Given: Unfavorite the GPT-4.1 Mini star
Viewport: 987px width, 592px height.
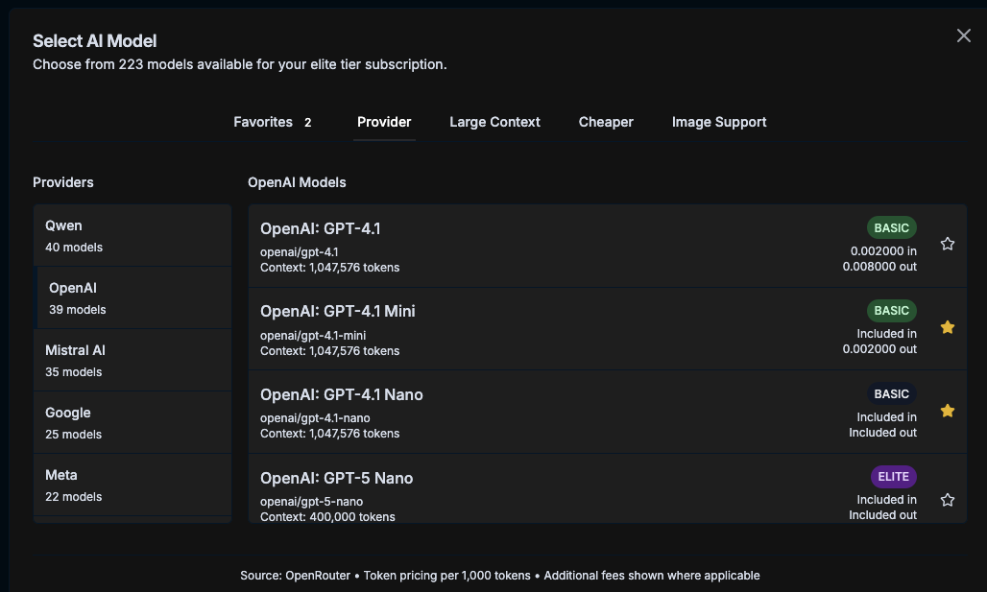Looking at the screenshot, I should (x=948, y=327).
